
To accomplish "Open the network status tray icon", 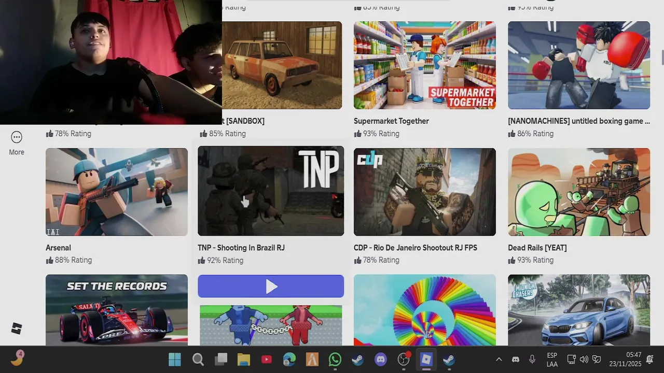I will [x=571, y=359].
